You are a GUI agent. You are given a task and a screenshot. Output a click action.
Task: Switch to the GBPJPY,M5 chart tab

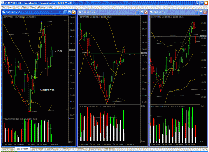point(82,149)
